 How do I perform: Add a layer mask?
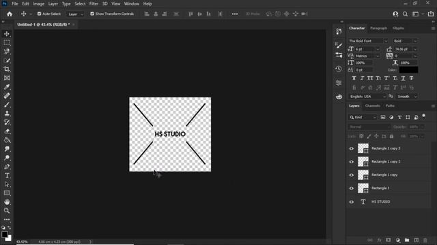point(389,240)
